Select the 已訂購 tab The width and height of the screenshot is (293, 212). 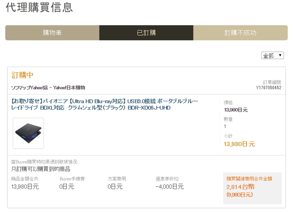pyautogui.click(x=146, y=33)
